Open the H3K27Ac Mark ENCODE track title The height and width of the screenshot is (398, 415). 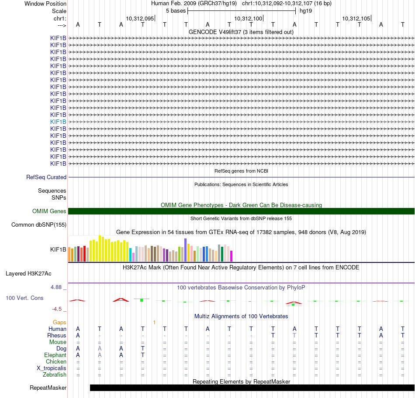(x=241, y=267)
